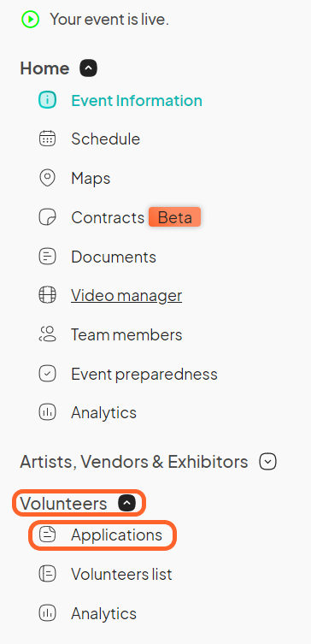Click the Event preparedness checkmark icon
This screenshot has width=311, height=644.
[x=48, y=374]
